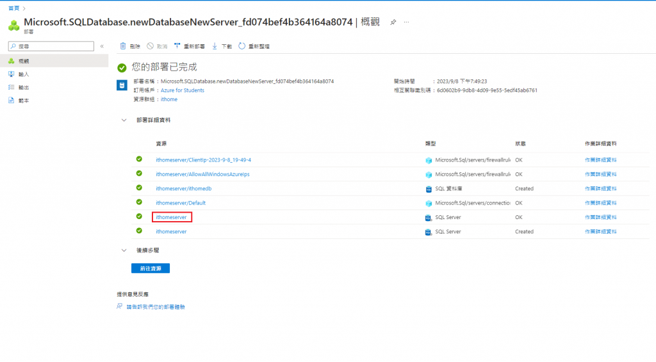Screen dimensions: 656x362
Task: Click the SQL database icon in ithomedb row
Action: pyautogui.click(x=429, y=189)
